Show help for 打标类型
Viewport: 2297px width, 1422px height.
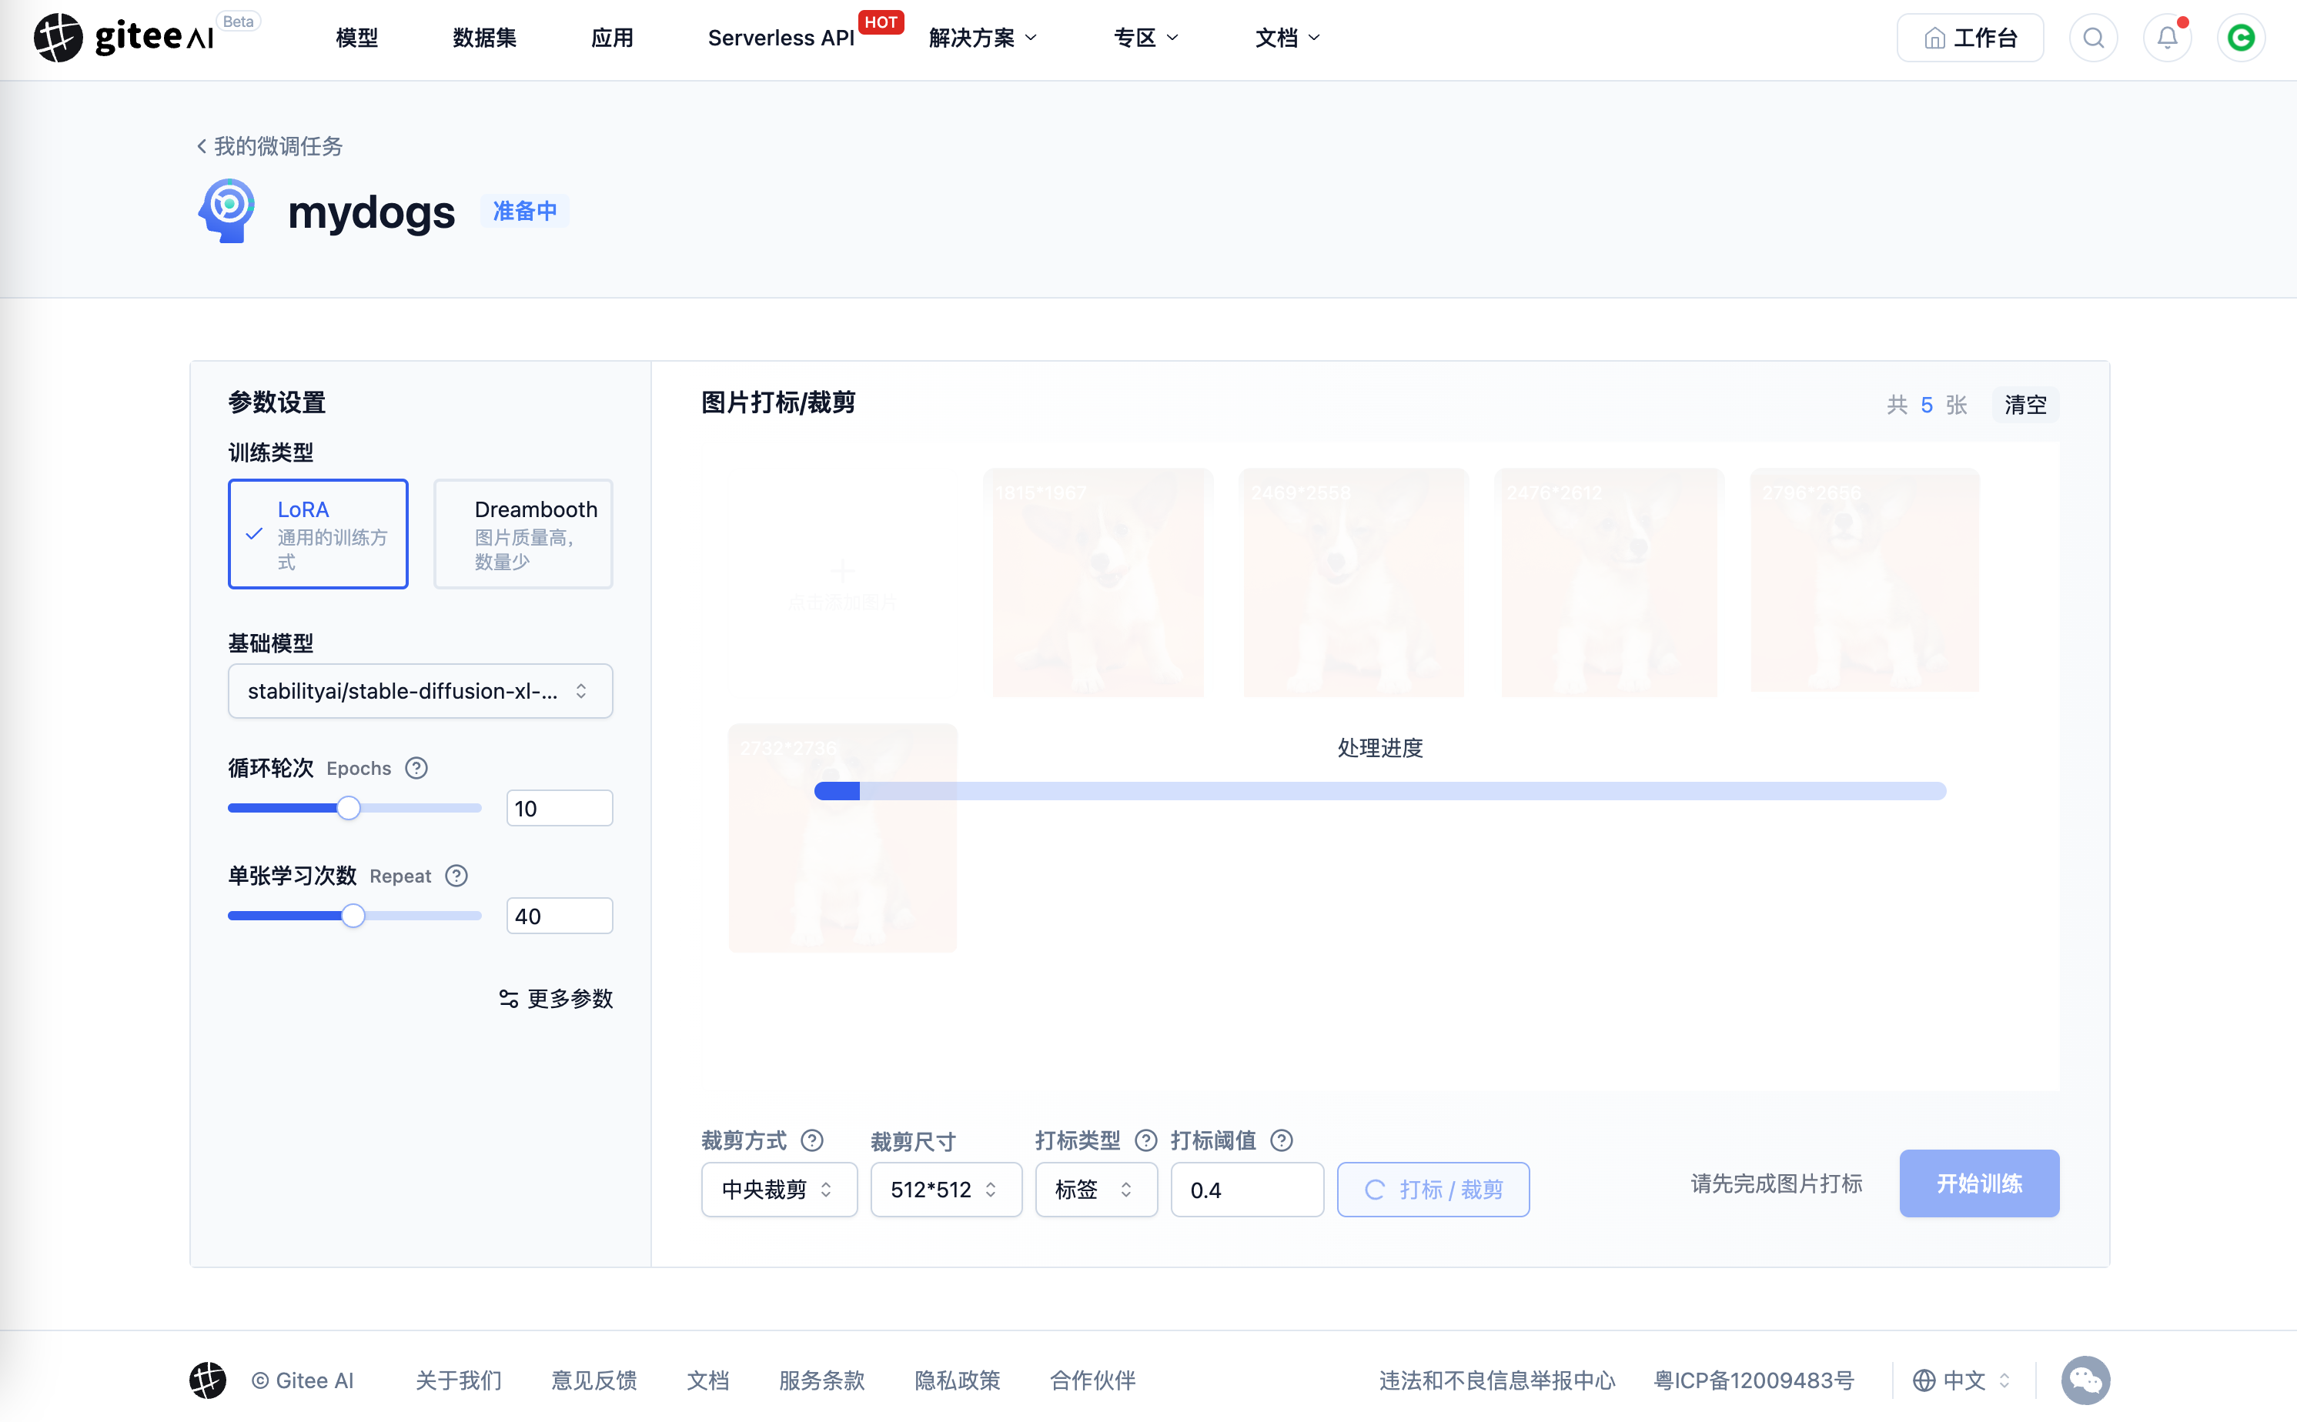click(1145, 1141)
